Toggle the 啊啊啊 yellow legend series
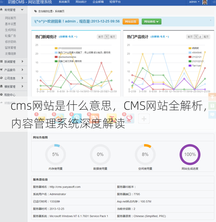Viewport: 216px width, 222px height. tap(194, 48)
